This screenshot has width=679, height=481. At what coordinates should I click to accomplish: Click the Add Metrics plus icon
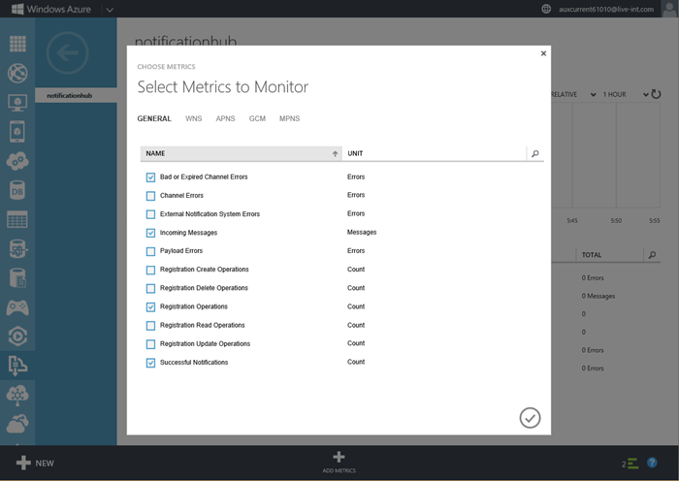pos(339,457)
